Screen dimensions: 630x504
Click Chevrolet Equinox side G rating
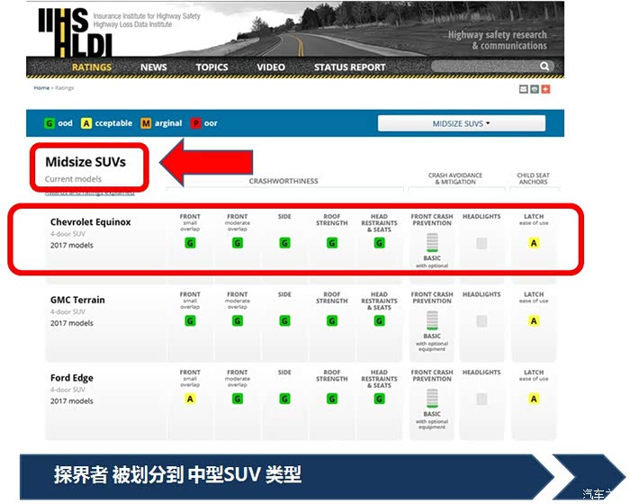[284, 243]
